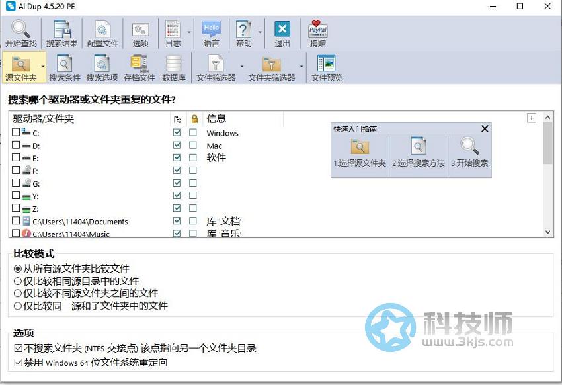
Task: Check the C:\Users\11404\Documents checkbox
Action: click(16, 220)
